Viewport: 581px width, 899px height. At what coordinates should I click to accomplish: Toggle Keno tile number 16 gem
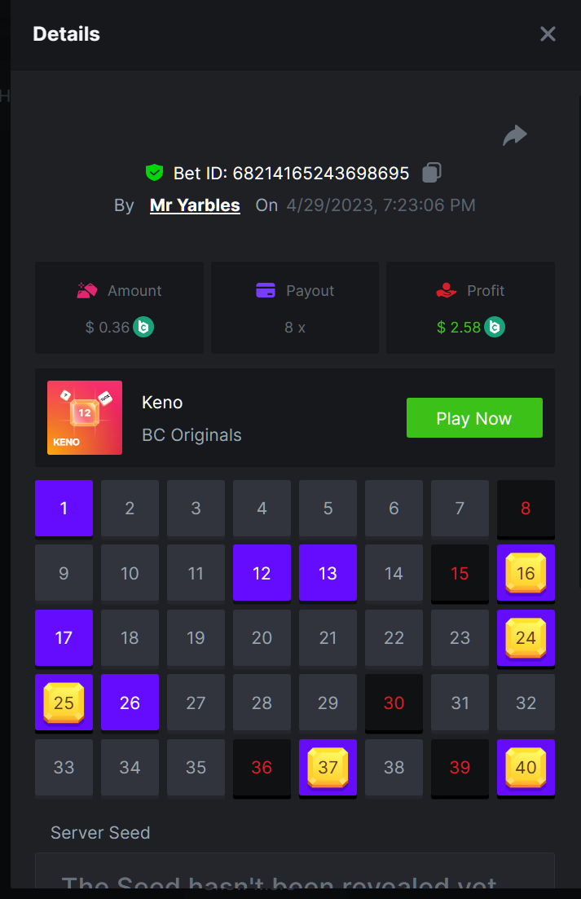point(526,573)
